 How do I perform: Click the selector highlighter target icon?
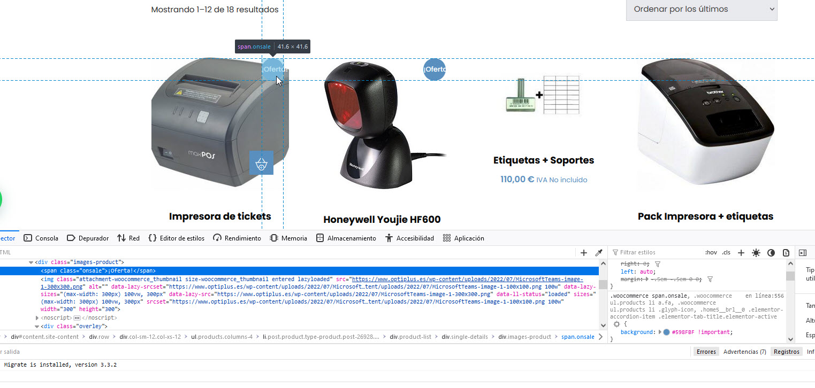click(x=616, y=324)
